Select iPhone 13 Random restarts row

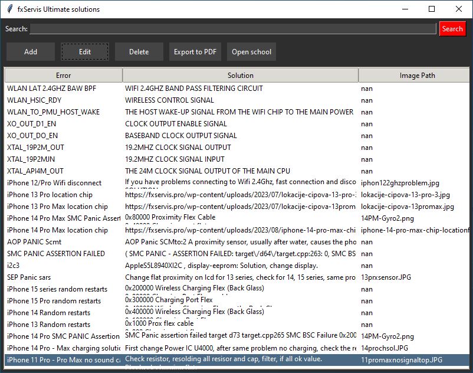point(237,325)
